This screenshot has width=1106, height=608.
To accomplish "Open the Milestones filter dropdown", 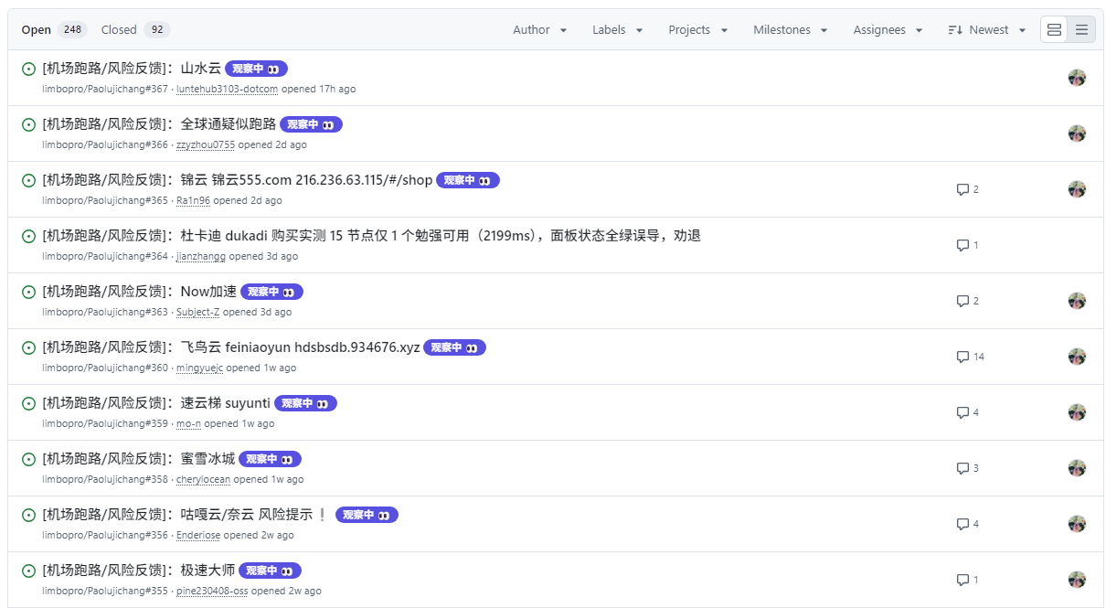I will pyautogui.click(x=791, y=30).
